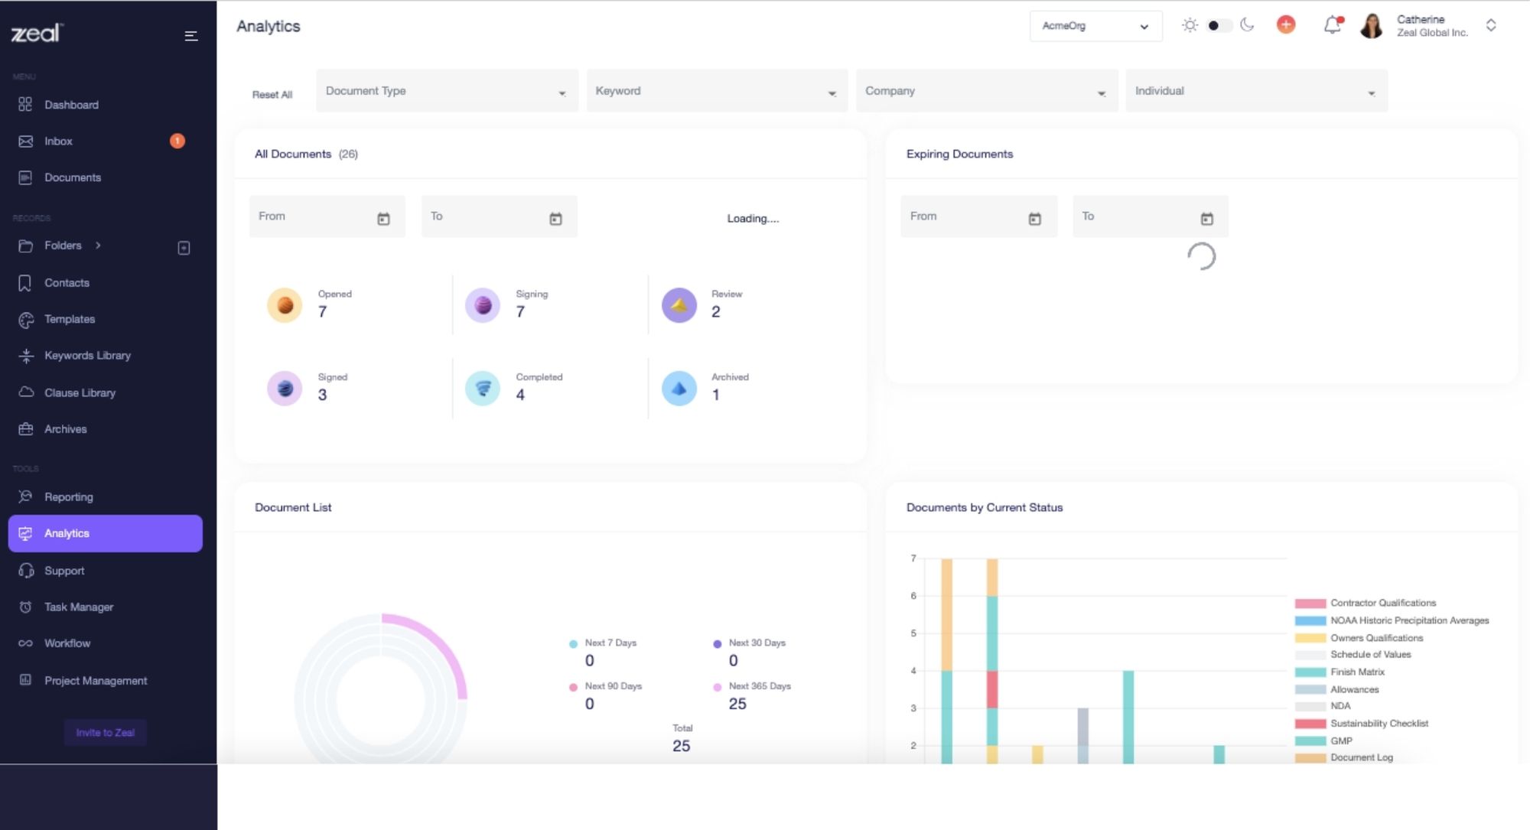Viewport: 1530px width, 830px height.
Task: Click the Opened documents orange sphere icon
Action: (x=285, y=306)
